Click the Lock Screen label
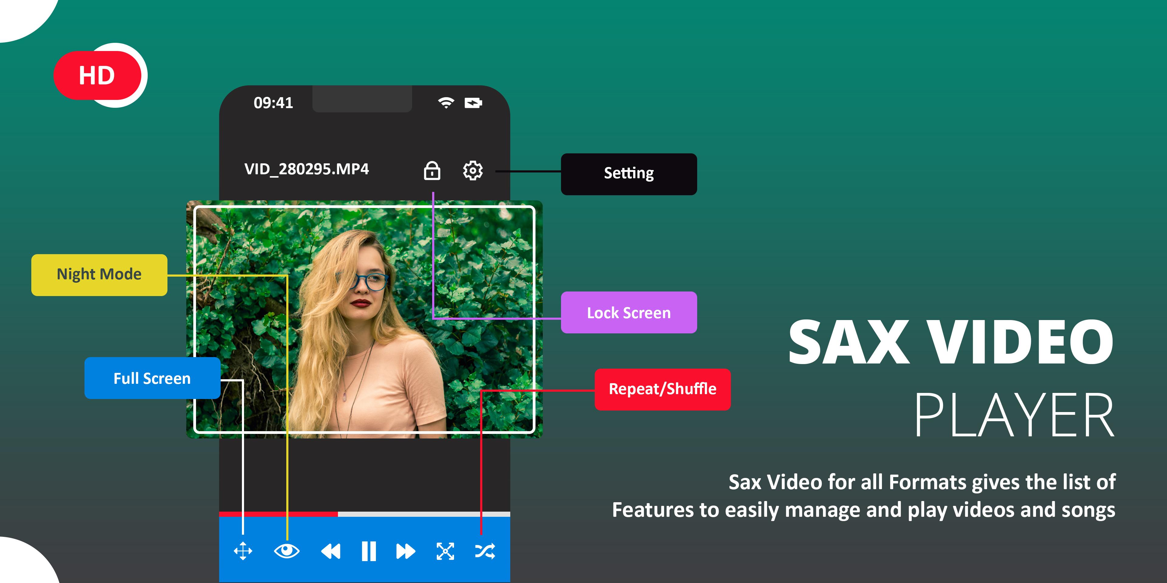1167x583 pixels. pyautogui.click(x=629, y=312)
